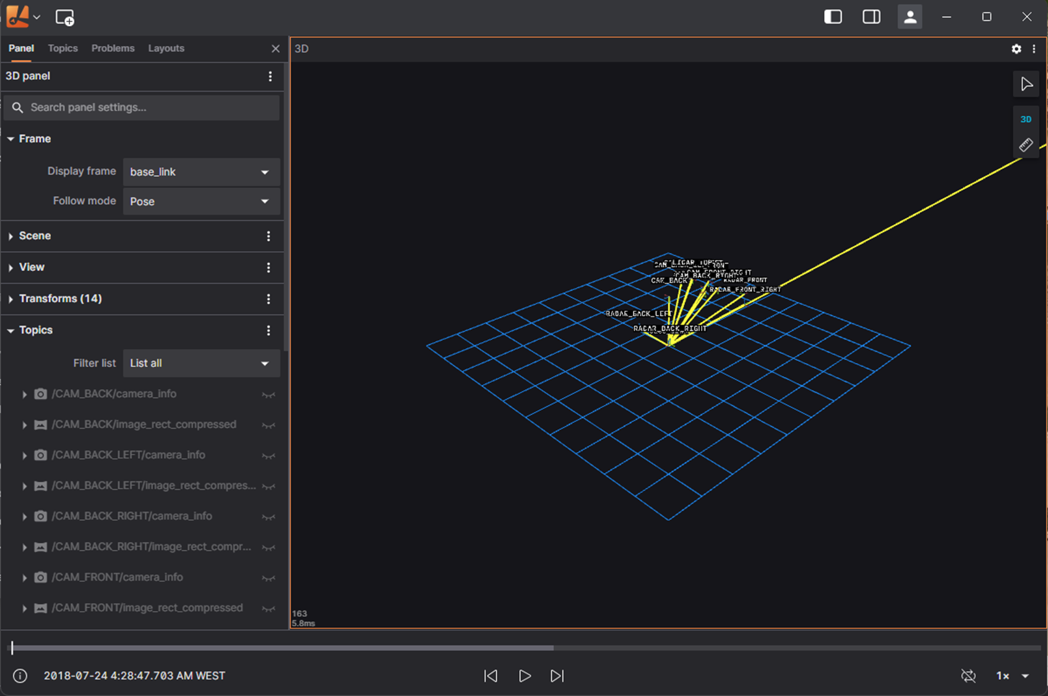Select /CAM_BACK_LEFT/camera_info topic text
The height and width of the screenshot is (696, 1048).
pos(129,455)
